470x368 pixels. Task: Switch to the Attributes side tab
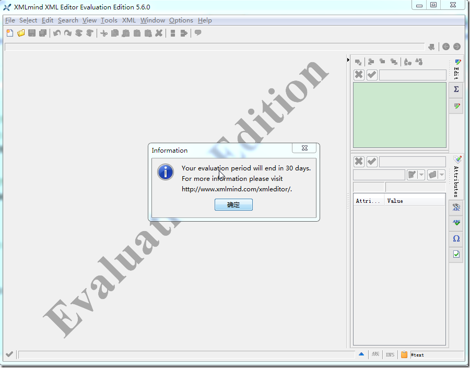[x=456, y=177]
